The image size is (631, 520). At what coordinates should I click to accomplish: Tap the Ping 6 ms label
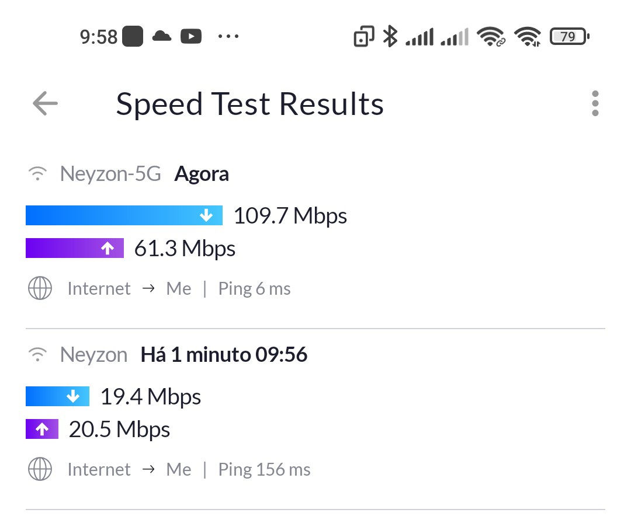(x=254, y=289)
